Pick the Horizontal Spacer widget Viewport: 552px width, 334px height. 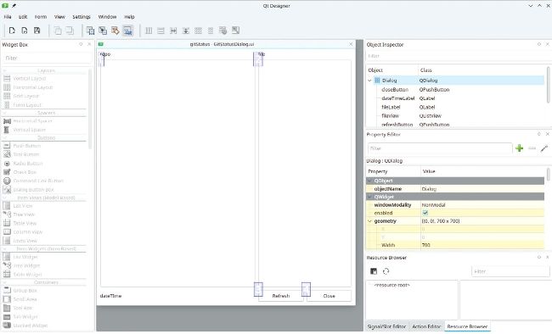pyautogui.click(x=32, y=121)
